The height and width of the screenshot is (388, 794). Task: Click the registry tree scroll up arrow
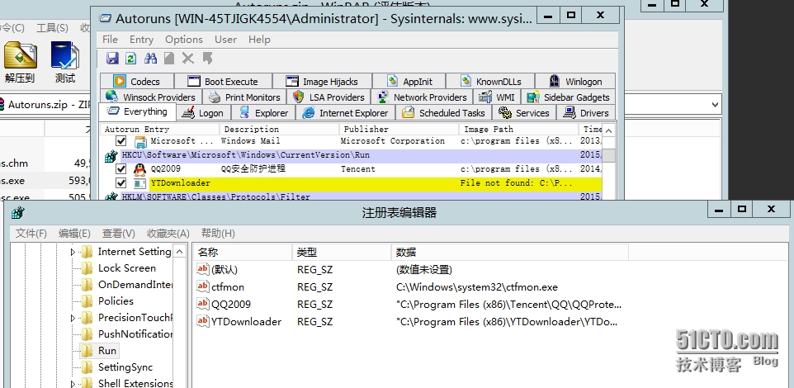coord(179,252)
